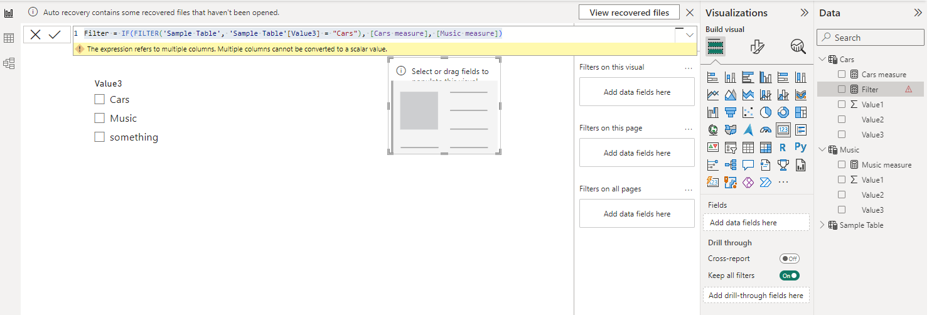Expand the Sample Table node
The width and height of the screenshot is (944, 315).
pos(823,225)
